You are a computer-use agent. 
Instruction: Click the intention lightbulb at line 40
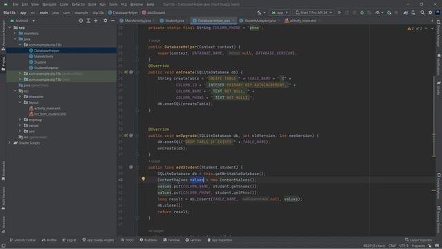tap(143, 179)
